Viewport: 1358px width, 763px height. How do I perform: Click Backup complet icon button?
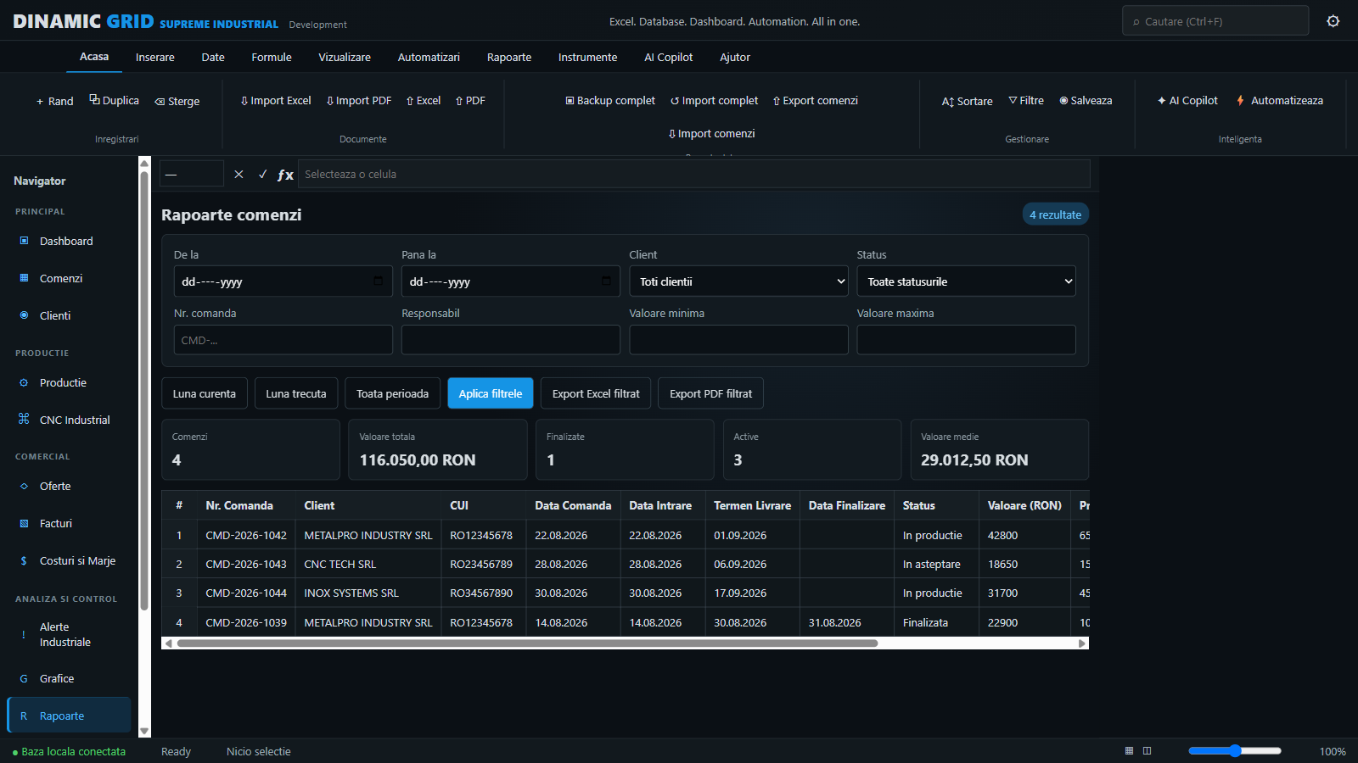[x=610, y=101]
